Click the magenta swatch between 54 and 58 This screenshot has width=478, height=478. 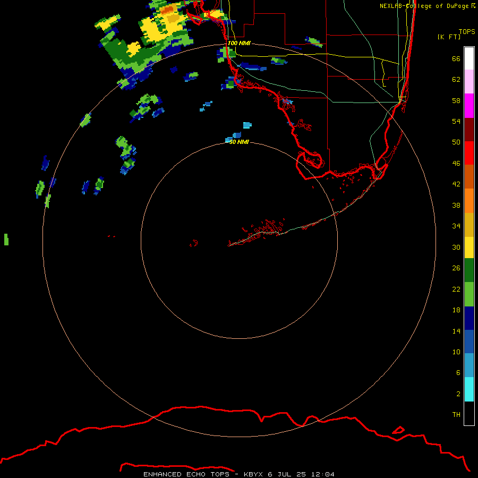(469, 106)
